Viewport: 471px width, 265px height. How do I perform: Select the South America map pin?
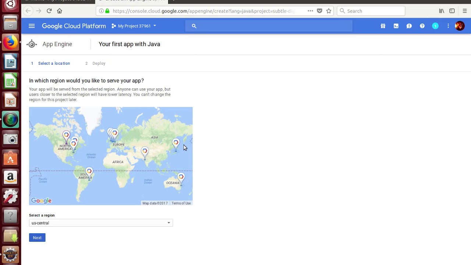point(89,173)
